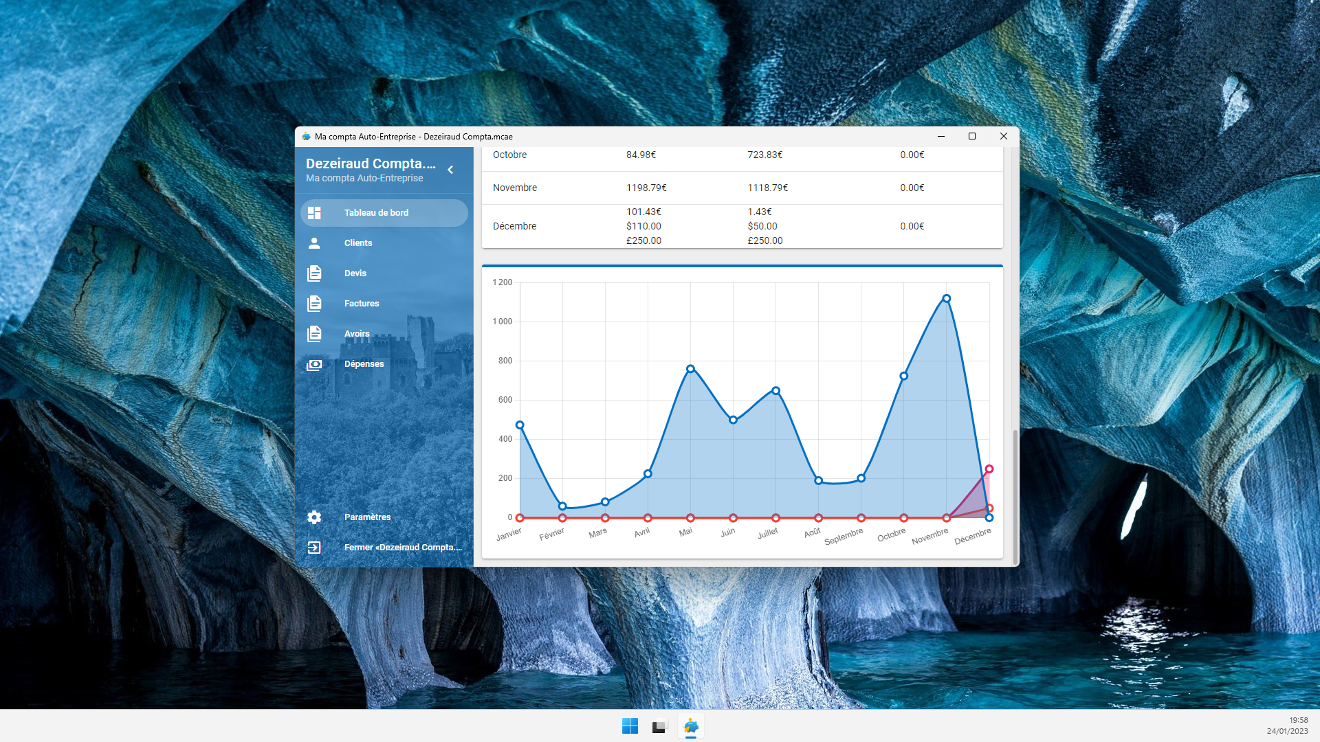Open the Windows Start button in taskbar
Image resolution: width=1320 pixels, height=742 pixels.
tap(630, 726)
